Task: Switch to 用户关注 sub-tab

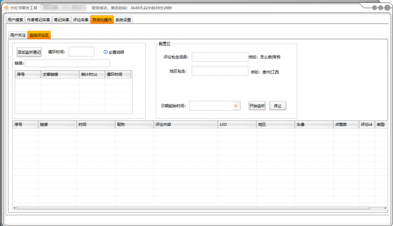Action: (18, 35)
